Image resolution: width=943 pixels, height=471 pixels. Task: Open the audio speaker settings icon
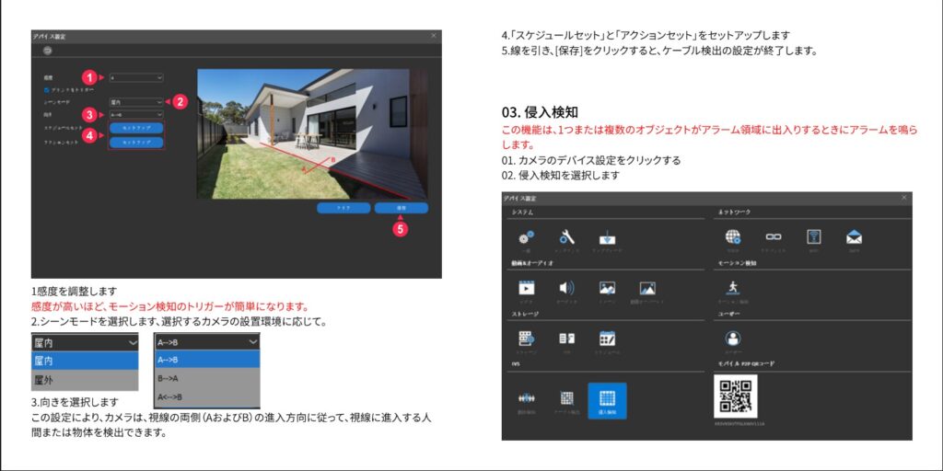pos(567,290)
